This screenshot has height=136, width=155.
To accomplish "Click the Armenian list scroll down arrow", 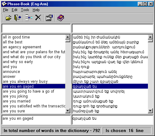I will (150, 111).
